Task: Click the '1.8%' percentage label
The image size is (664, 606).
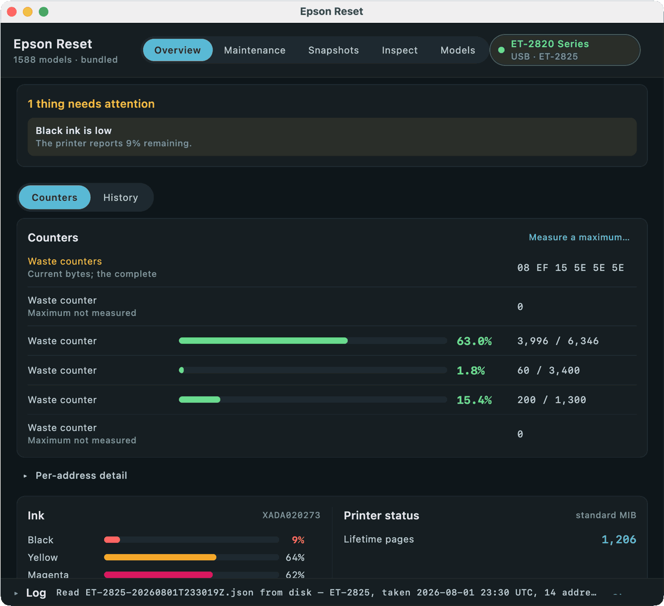Action: click(471, 370)
